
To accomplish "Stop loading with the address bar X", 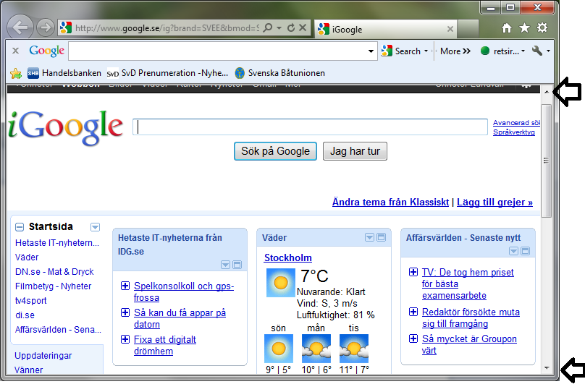I will (303, 28).
